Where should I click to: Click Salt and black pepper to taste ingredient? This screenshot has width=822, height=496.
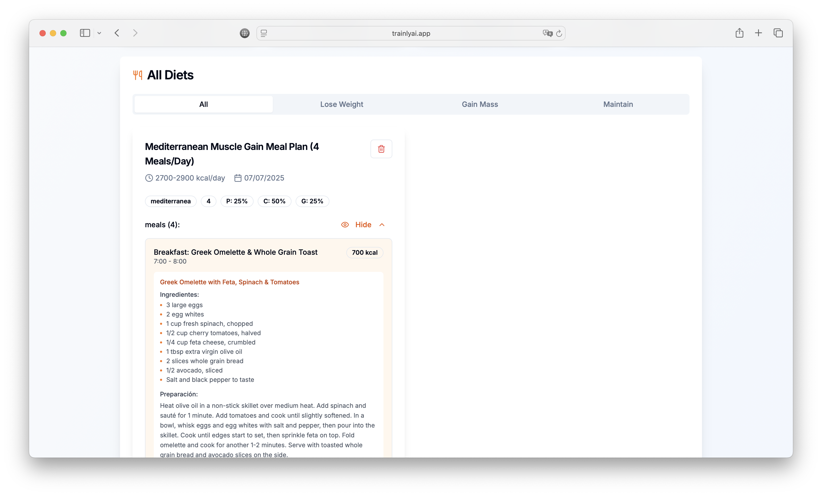coord(210,380)
